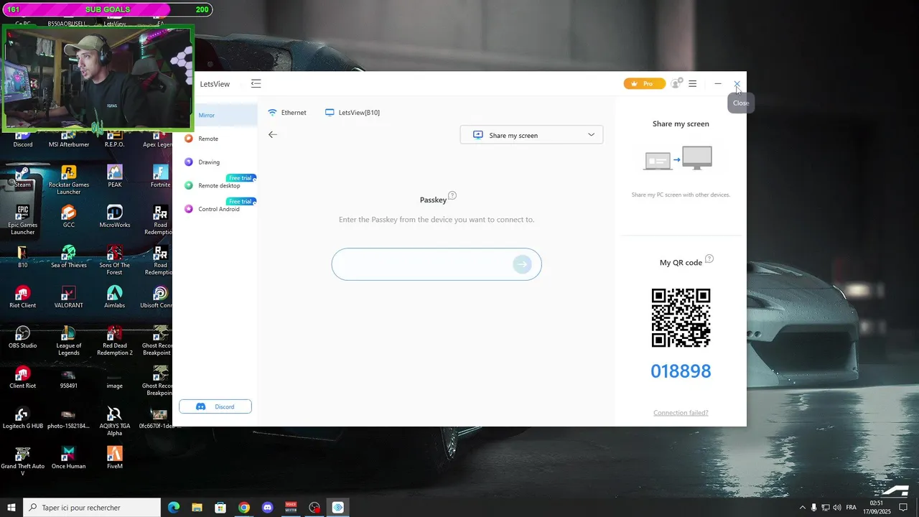Open GCC desktop shortcut
Image resolution: width=919 pixels, height=517 pixels.
69,217
